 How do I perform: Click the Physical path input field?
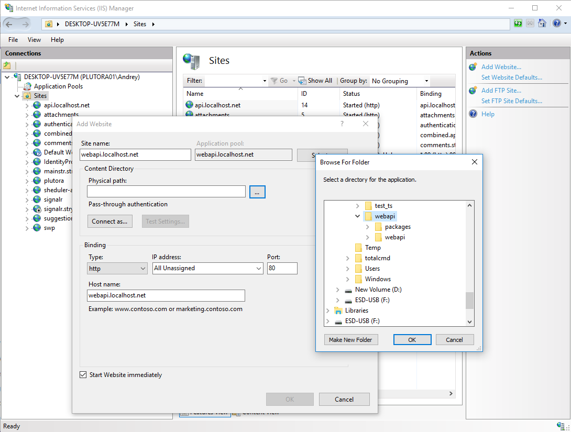[x=166, y=192]
